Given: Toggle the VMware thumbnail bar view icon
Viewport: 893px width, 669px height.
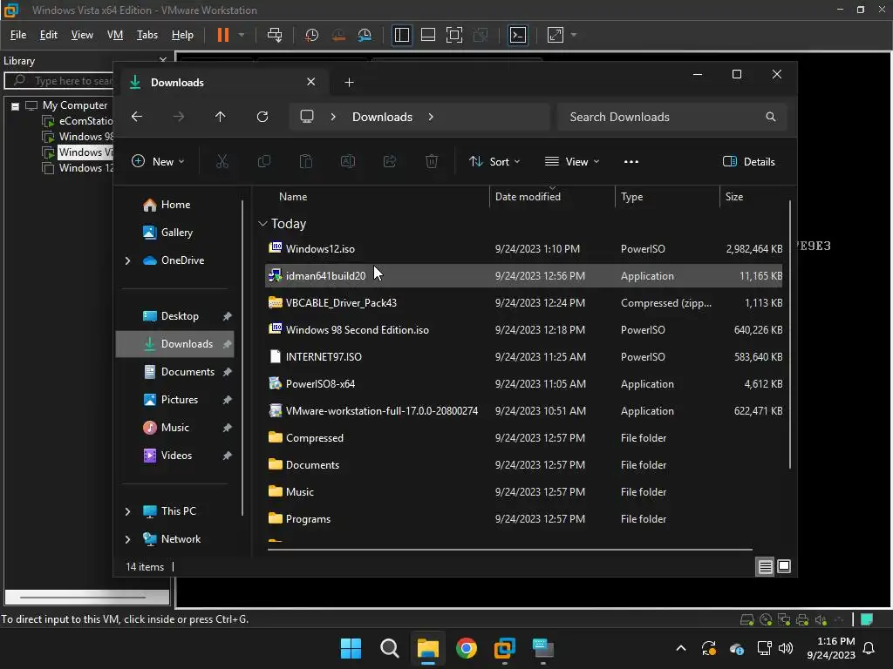Looking at the screenshot, I should tap(427, 35).
